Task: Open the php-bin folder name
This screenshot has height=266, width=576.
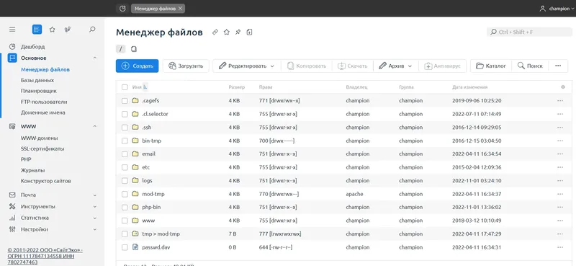Action: 151,207
